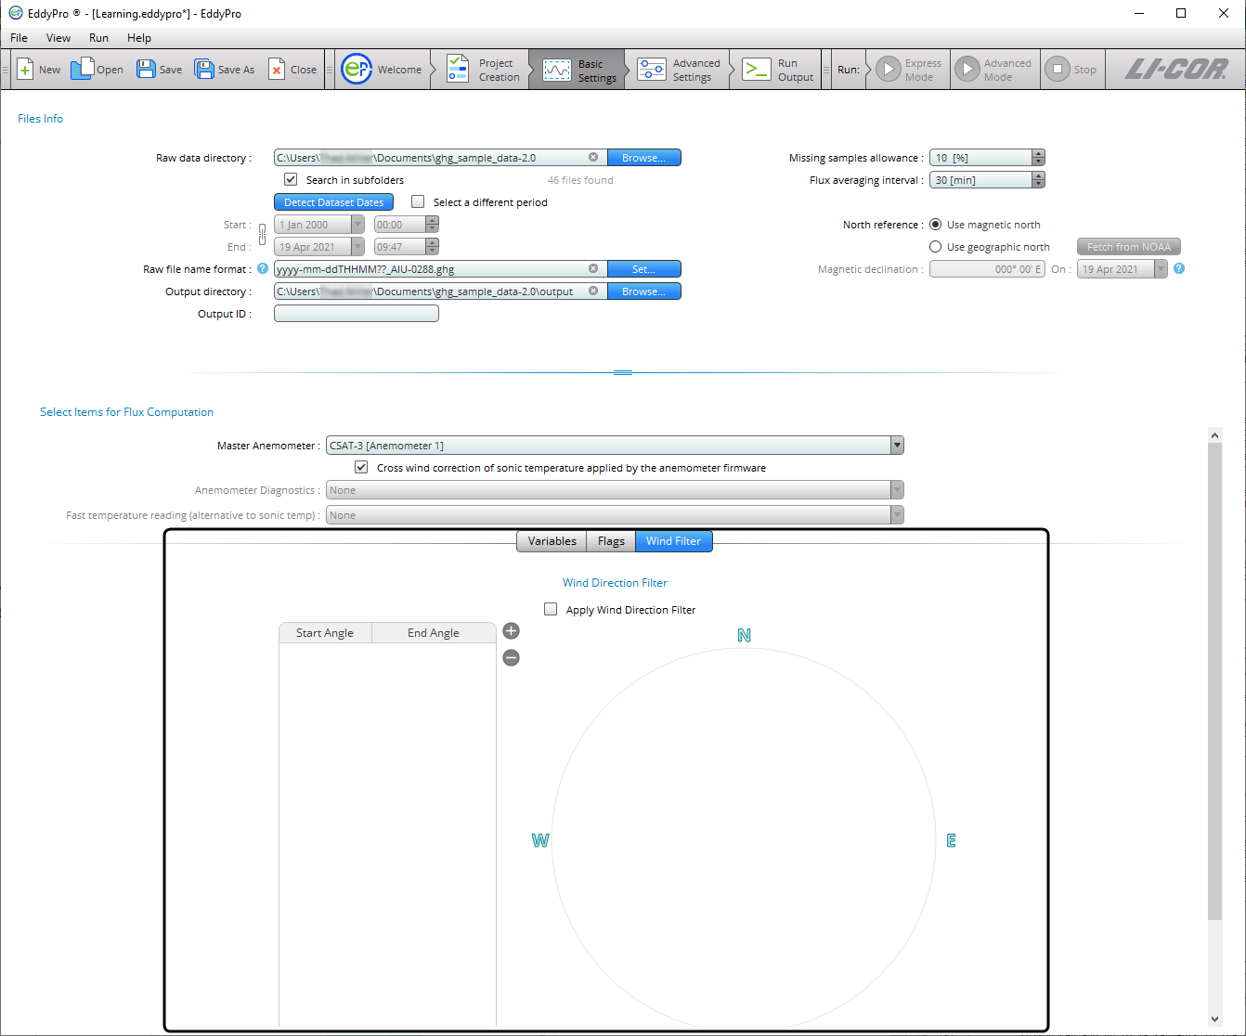This screenshot has width=1246, height=1036.
Task: Click the Start Angle column header
Action: [325, 633]
